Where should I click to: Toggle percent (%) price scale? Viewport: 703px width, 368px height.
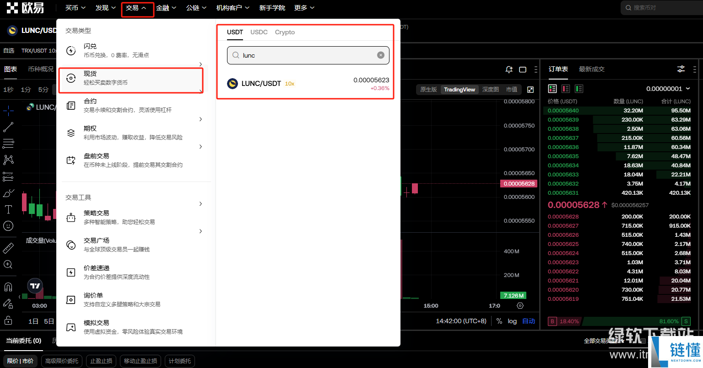499,321
